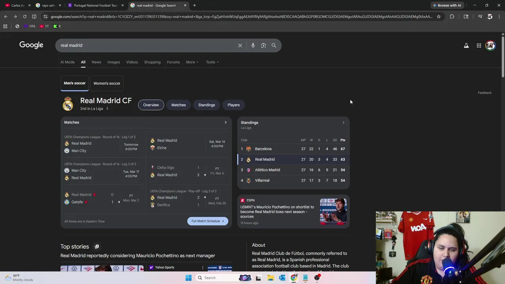Clear the search box with the X icon

pyautogui.click(x=240, y=45)
